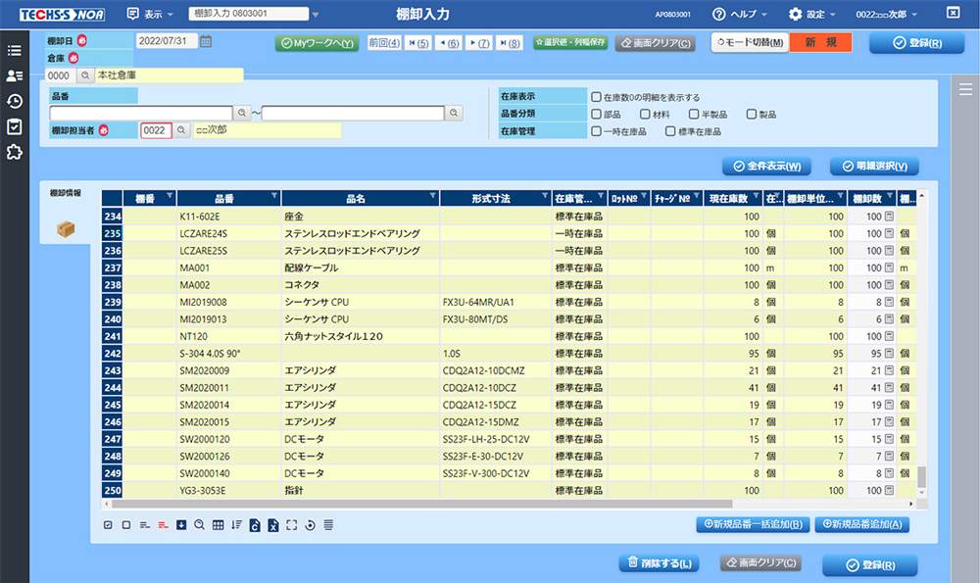
Task: Export grid to CSV file icon
Action: 255,525
